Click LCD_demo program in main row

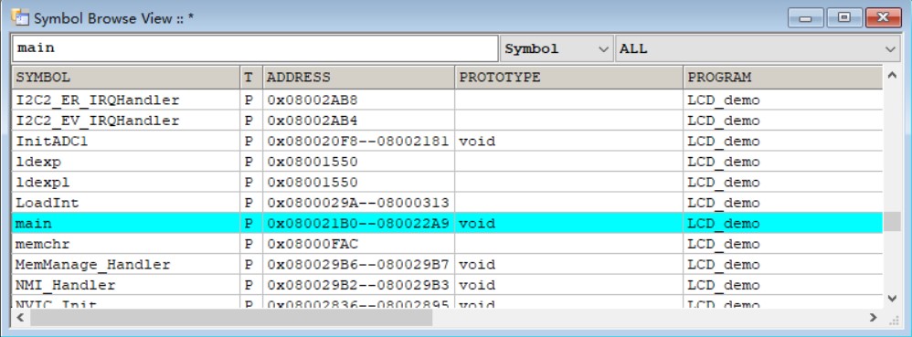[x=724, y=223]
